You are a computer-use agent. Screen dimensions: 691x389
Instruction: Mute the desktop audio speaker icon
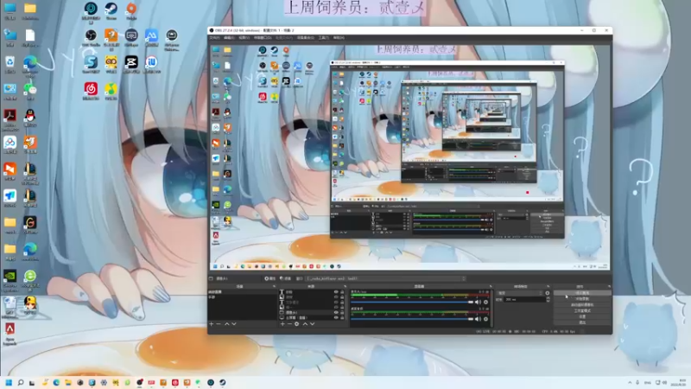pyautogui.click(x=478, y=319)
